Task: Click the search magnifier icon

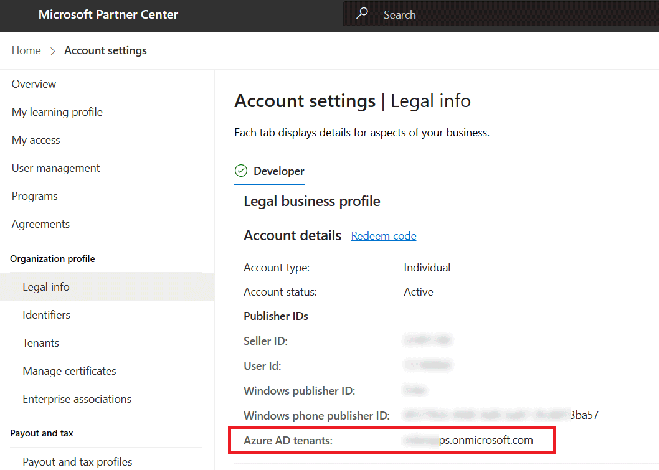Action: (x=362, y=14)
